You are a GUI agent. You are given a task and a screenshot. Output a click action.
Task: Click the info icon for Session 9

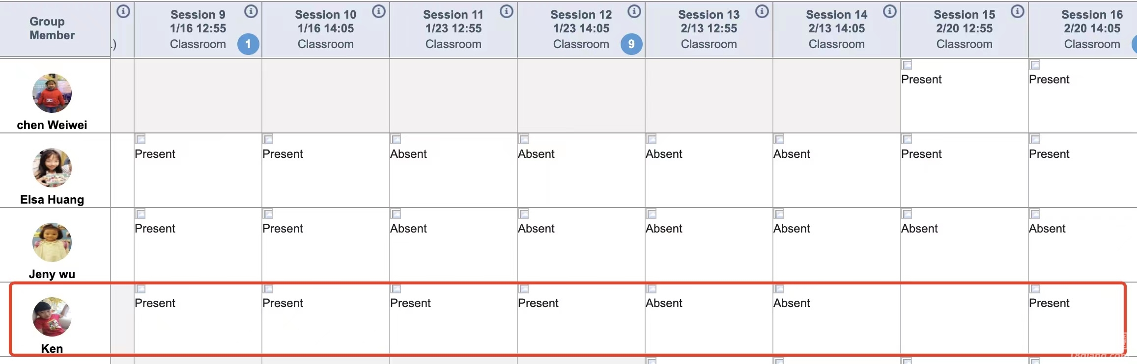click(251, 12)
